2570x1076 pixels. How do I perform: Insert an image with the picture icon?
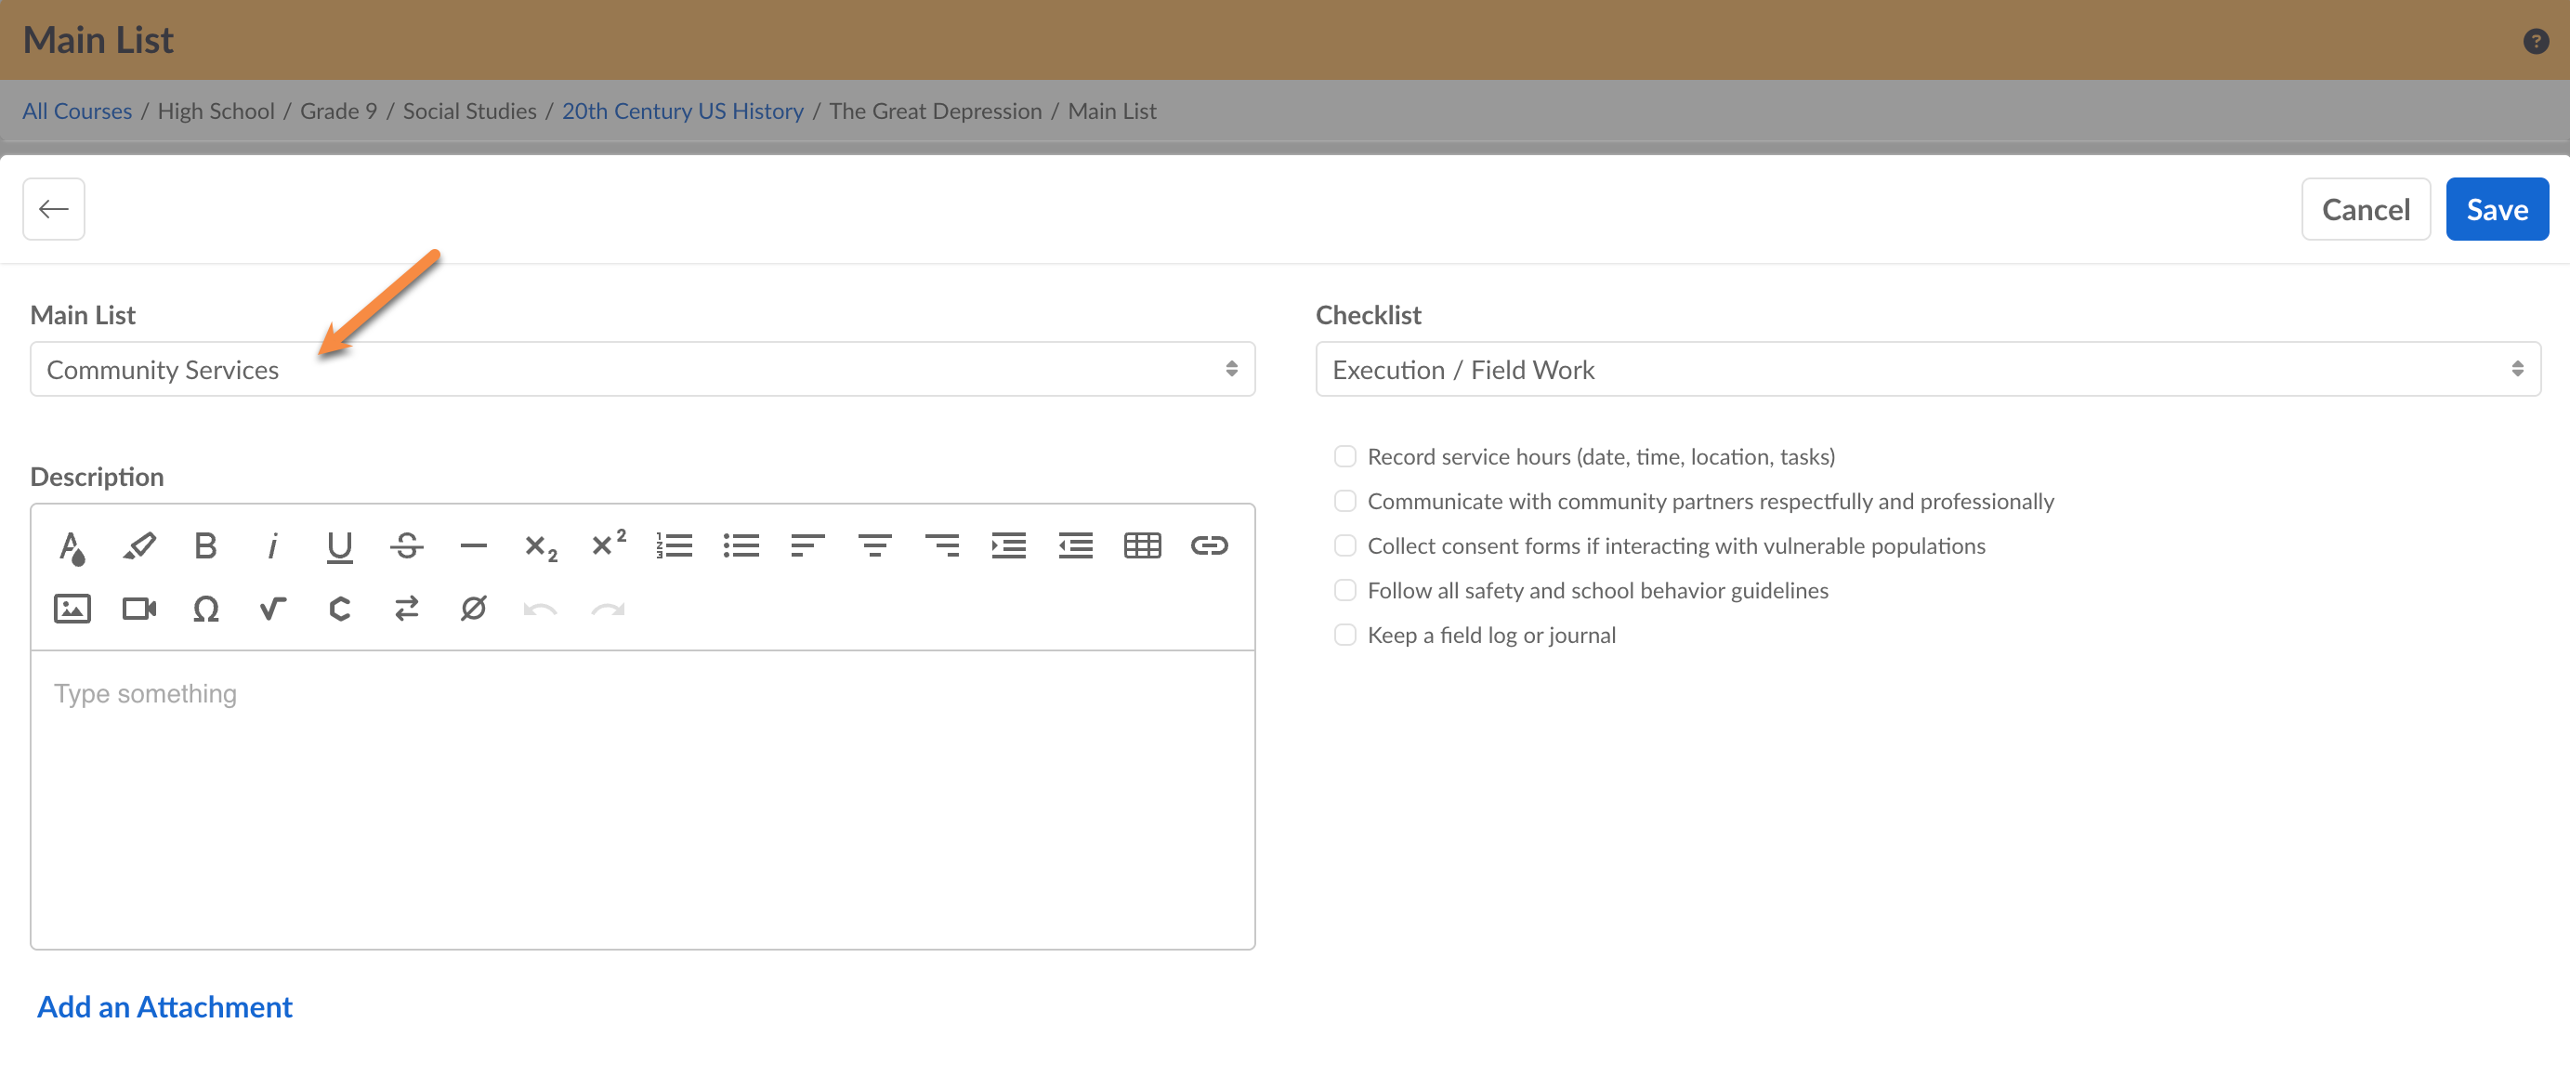(x=72, y=609)
